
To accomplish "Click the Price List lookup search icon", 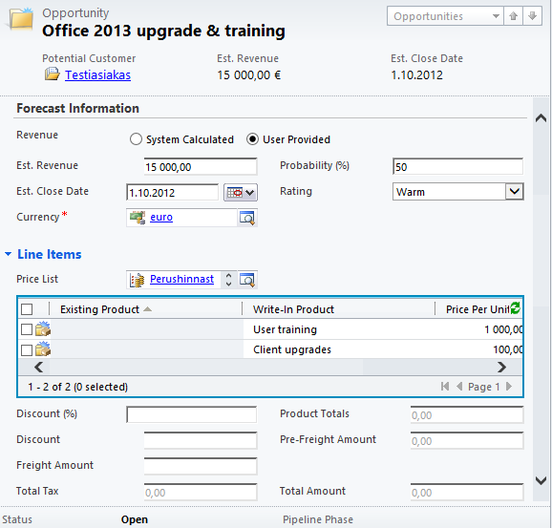I will tap(247, 280).
